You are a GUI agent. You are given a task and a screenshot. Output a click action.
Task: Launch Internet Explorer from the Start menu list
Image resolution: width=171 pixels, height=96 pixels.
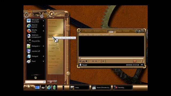36,26
